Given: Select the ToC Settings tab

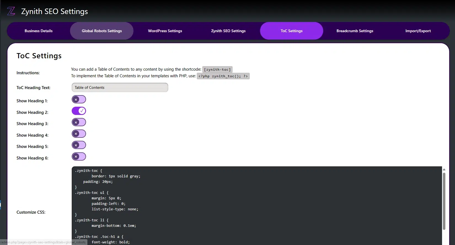Looking at the screenshot, I should point(291,31).
